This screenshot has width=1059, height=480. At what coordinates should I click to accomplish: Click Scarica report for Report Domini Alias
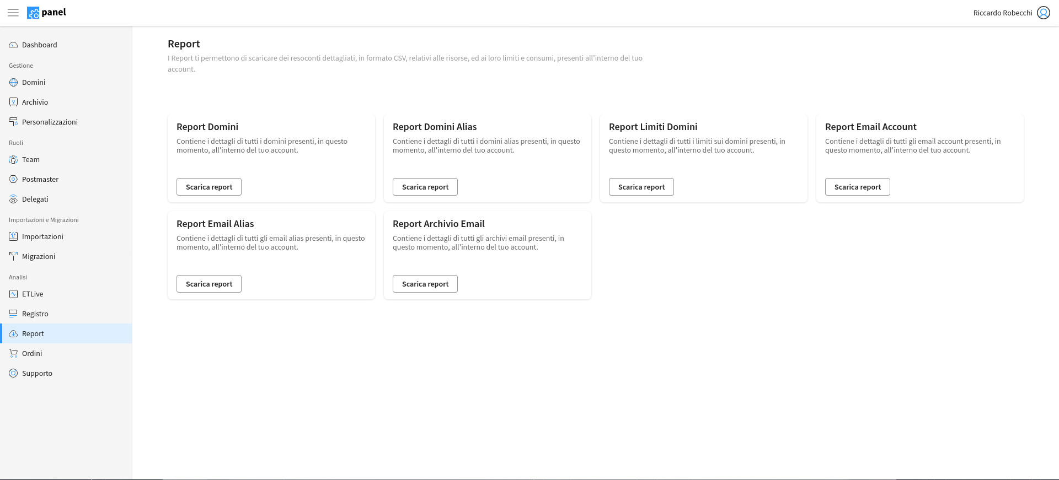[x=425, y=187]
